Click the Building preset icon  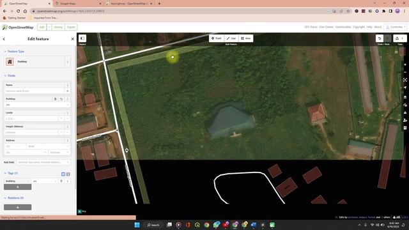pos(10,62)
